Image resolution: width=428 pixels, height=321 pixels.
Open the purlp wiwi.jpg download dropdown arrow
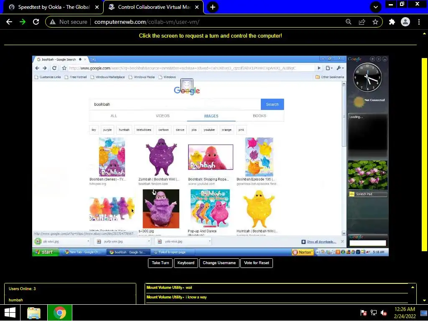[149, 241]
